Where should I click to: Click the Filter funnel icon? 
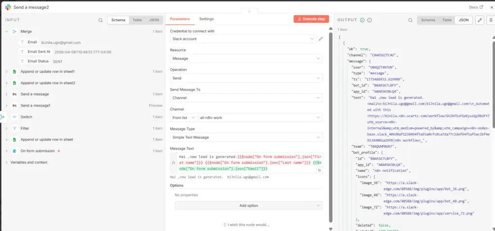point(14,129)
